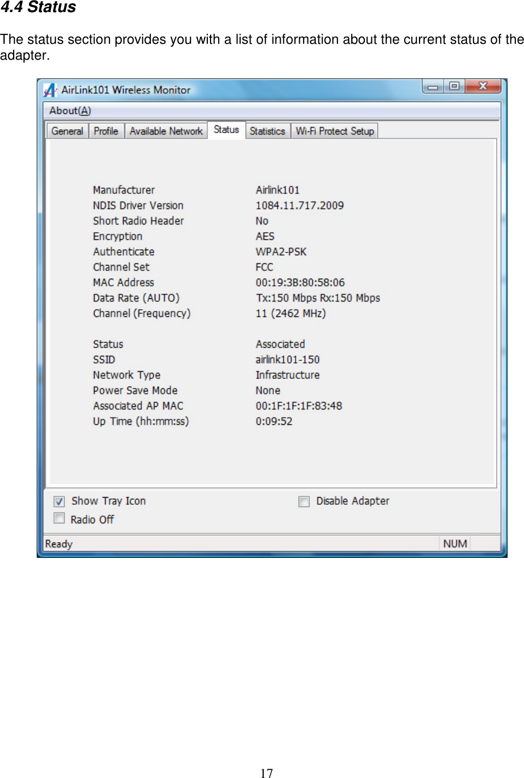The height and width of the screenshot is (778, 524).
Task: Click the FCC channel set value
Action: (x=264, y=267)
